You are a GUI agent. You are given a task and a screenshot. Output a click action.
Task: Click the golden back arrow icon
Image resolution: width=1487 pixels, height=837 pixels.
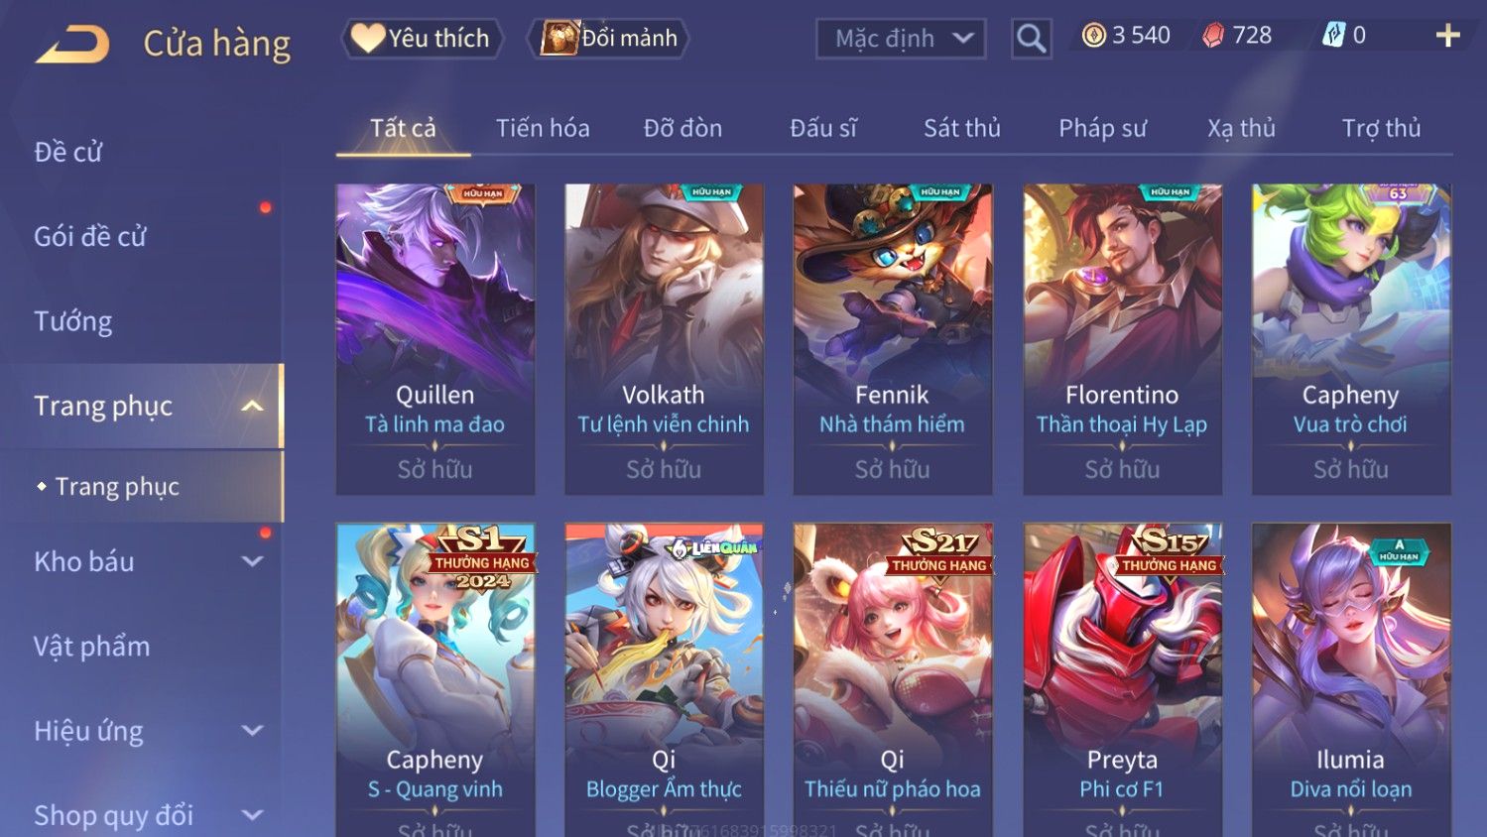pos(72,44)
